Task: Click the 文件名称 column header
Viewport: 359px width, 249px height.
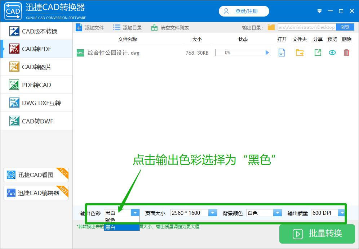Action: [128, 39]
